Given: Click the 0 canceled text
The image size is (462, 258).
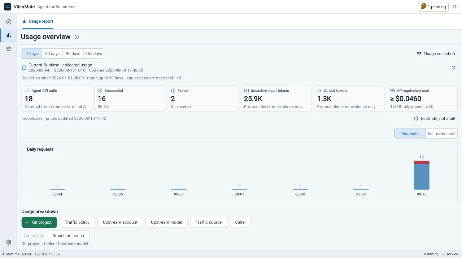Looking at the screenshot, I should (181, 106).
